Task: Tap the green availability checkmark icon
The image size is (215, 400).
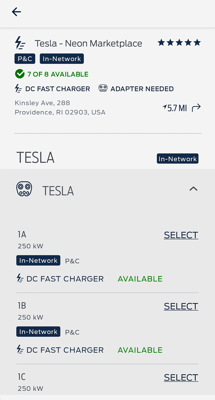Action: (x=20, y=74)
